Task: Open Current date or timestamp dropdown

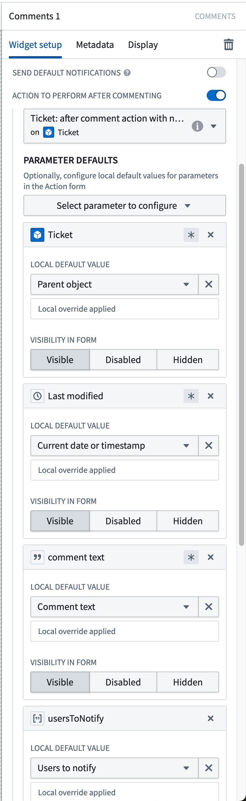Action: click(114, 446)
